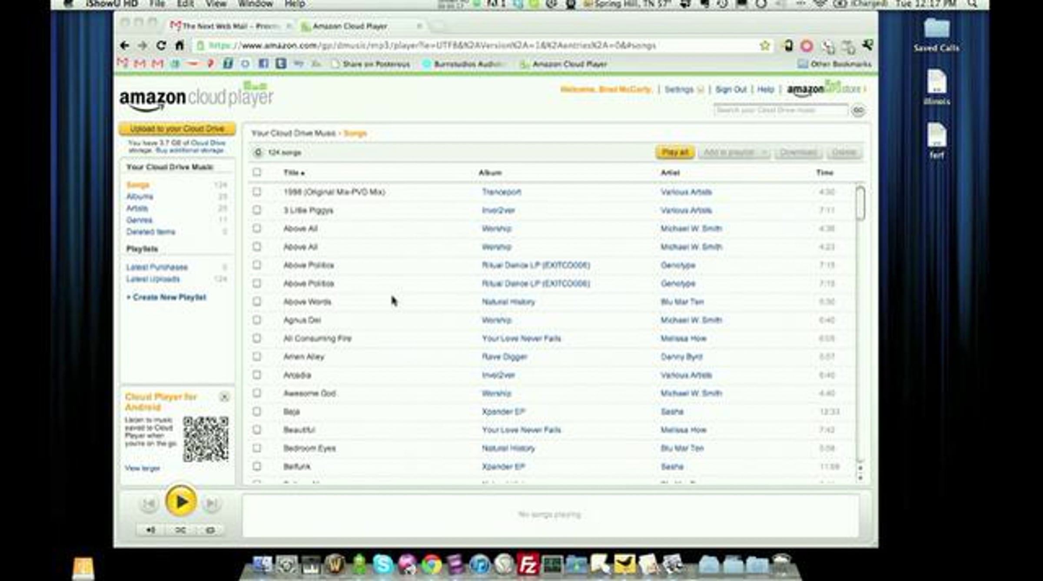Check the box for Bedroom Eyes
The width and height of the screenshot is (1043, 581).
pos(257,448)
